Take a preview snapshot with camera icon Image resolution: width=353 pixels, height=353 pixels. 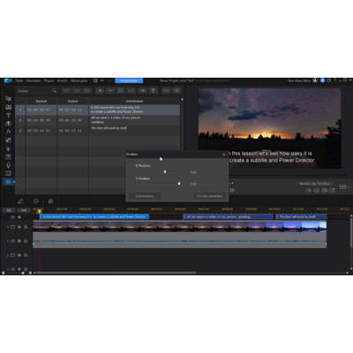tap(316, 191)
